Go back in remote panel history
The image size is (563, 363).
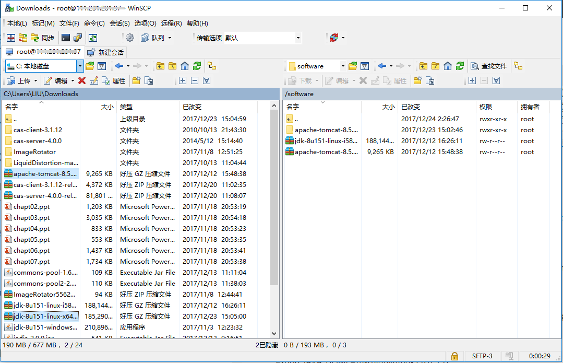click(381, 66)
